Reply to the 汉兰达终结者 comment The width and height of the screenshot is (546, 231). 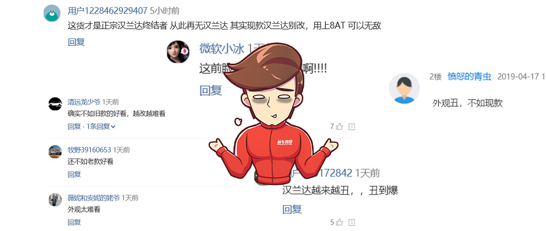76,42
